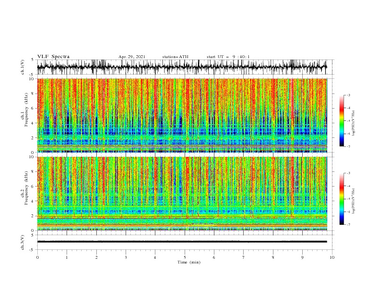Click the log(PSD) label beside ch.1 colorbar
This screenshot has height=289, width=374.
354,123
